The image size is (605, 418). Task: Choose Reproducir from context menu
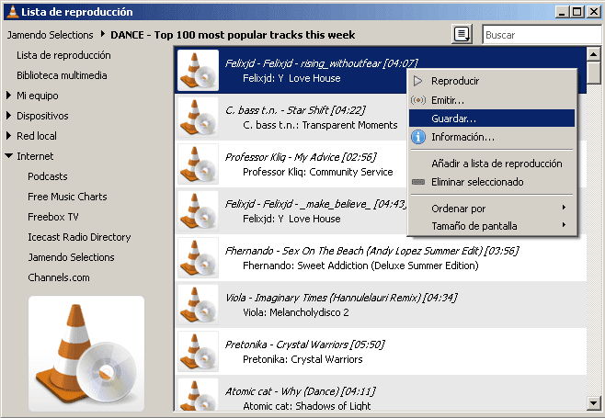pyautogui.click(x=492, y=81)
